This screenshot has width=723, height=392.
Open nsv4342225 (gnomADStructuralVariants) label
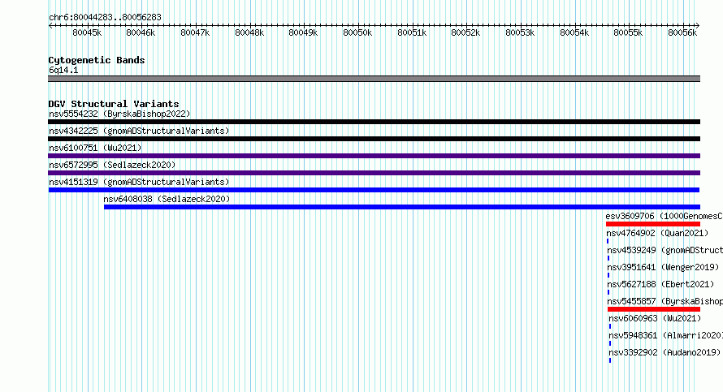[139, 131]
